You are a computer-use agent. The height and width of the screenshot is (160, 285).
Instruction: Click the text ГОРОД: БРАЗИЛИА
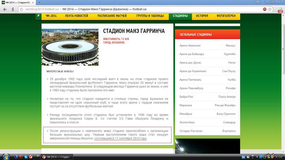click(x=114, y=43)
